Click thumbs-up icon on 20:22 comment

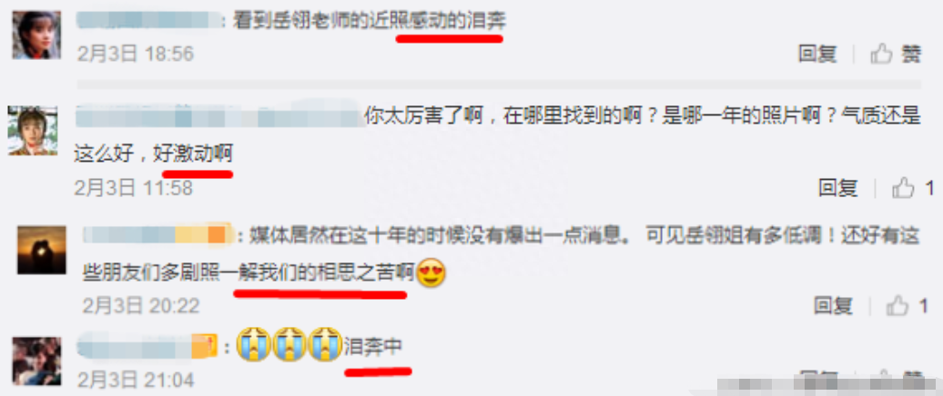897,305
